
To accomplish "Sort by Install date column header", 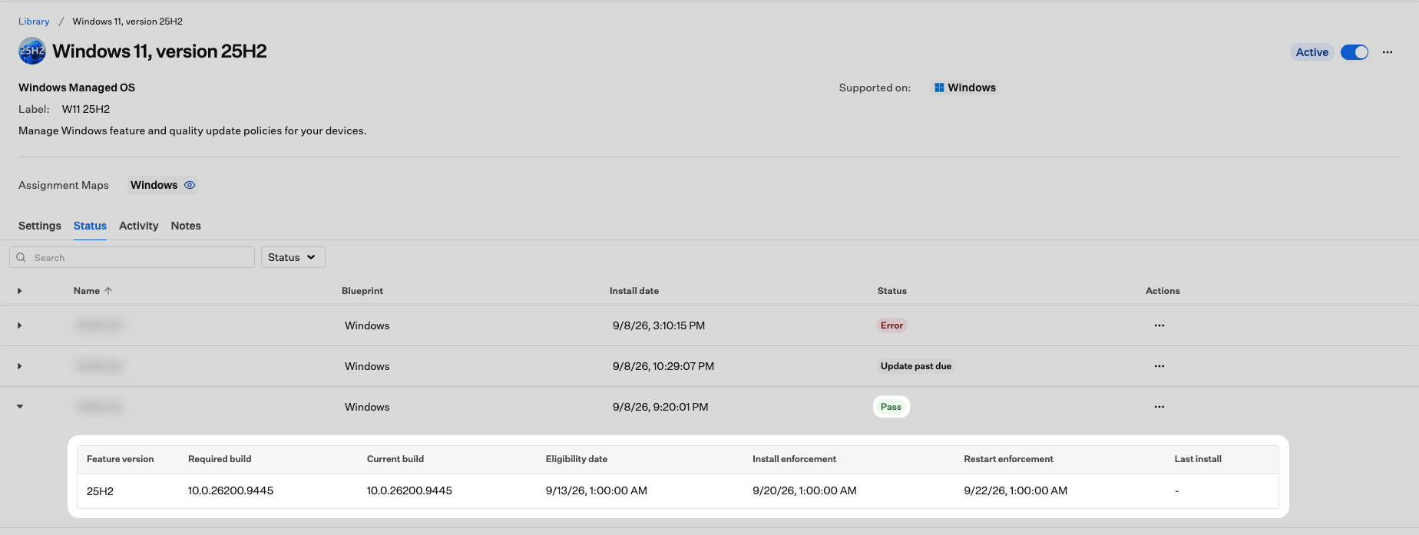I will (634, 291).
